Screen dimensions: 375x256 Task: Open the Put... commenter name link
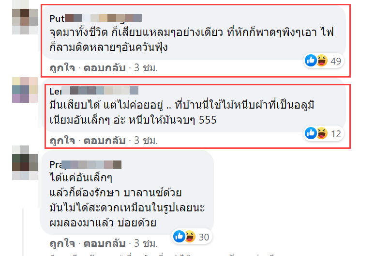(96, 18)
